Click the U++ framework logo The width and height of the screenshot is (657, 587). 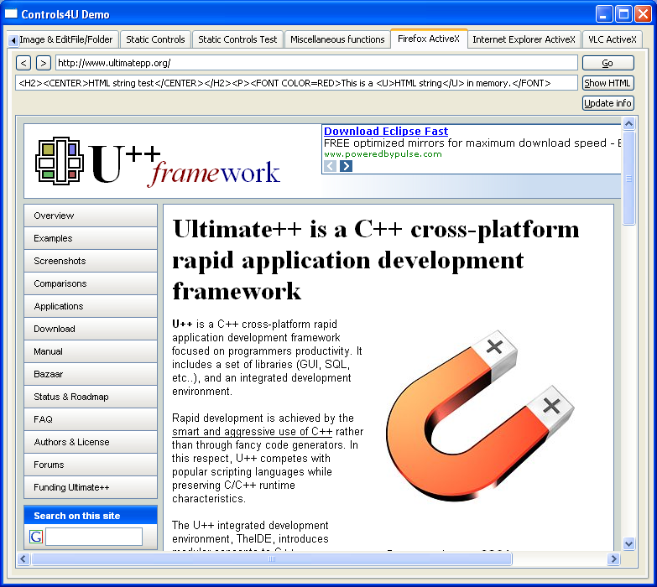click(x=158, y=161)
